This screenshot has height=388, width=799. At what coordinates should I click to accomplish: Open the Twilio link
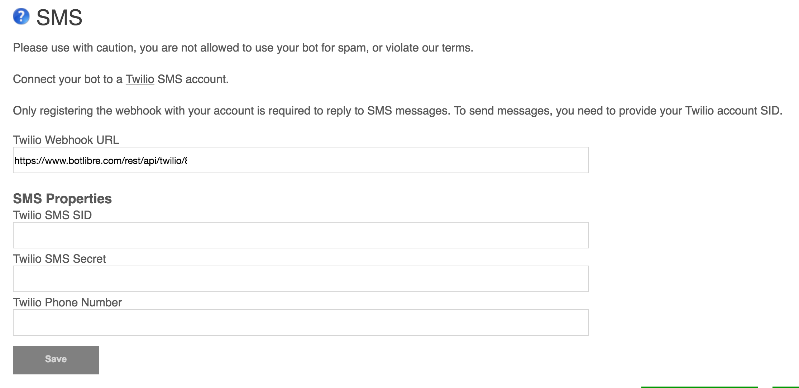tap(140, 79)
